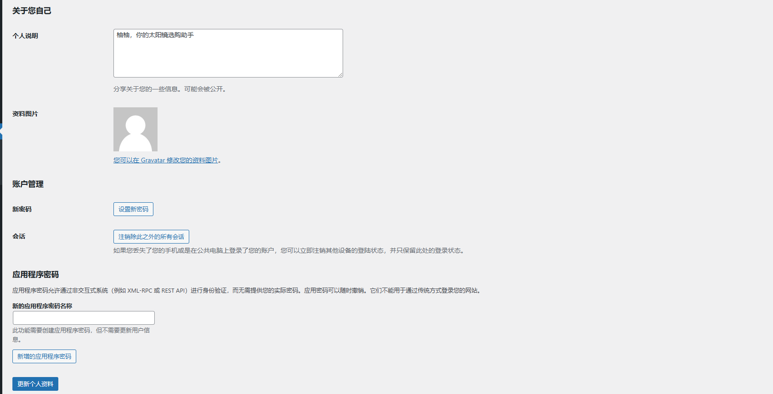Click the 新增的应用程序密码 button

point(44,356)
